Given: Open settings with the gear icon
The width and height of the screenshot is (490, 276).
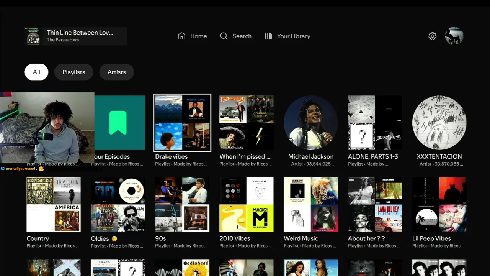Looking at the screenshot, I should (x=433, y=36).
